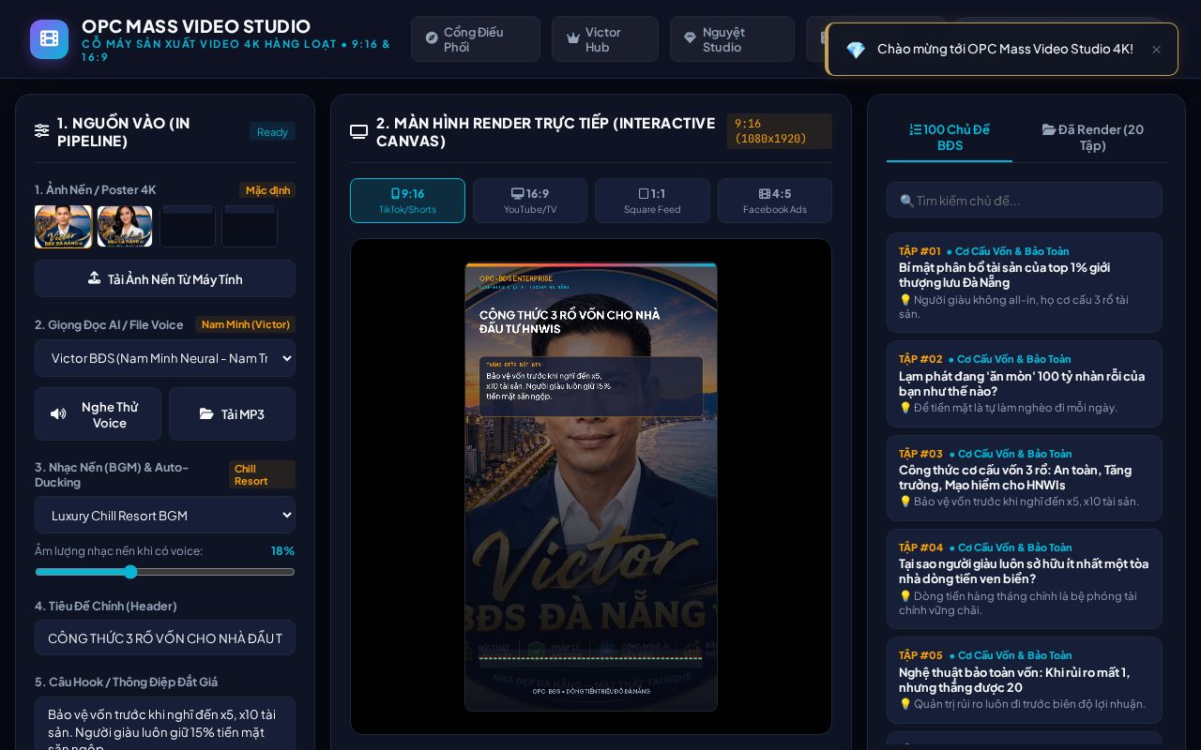Switch to Đã Render (20 Tập) tab
Screen dimensions: 1201x750
tap(1092, 137)
